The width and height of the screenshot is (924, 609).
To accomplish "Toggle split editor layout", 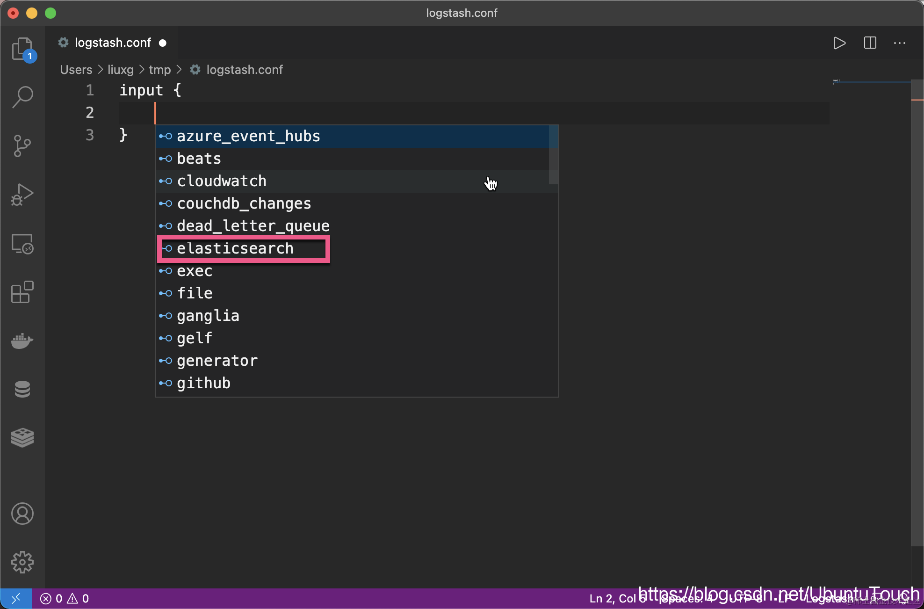I will click(x=870, y=43).
